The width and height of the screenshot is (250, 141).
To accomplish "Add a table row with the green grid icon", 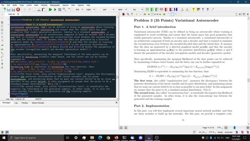I will click(147, 9).
